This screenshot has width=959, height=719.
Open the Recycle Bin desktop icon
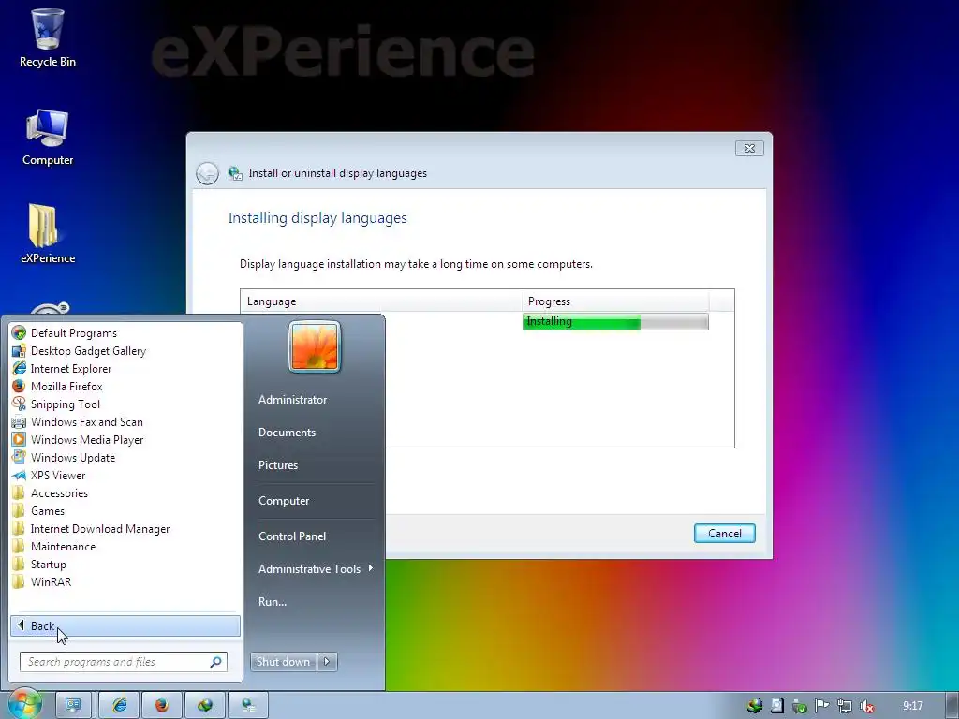[47, 38]
